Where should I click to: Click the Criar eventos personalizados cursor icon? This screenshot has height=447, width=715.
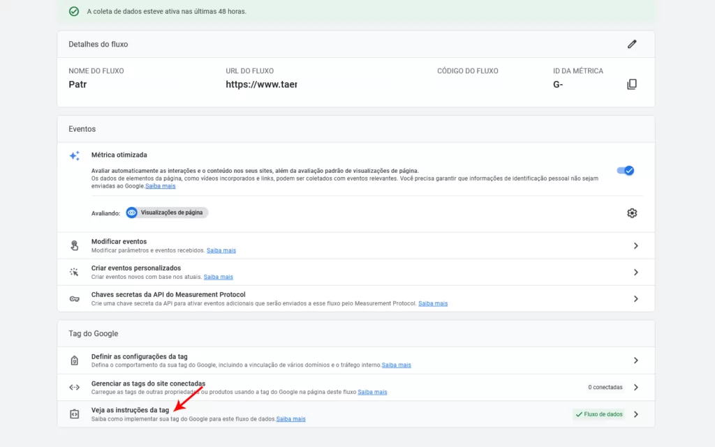click(74, 272)
